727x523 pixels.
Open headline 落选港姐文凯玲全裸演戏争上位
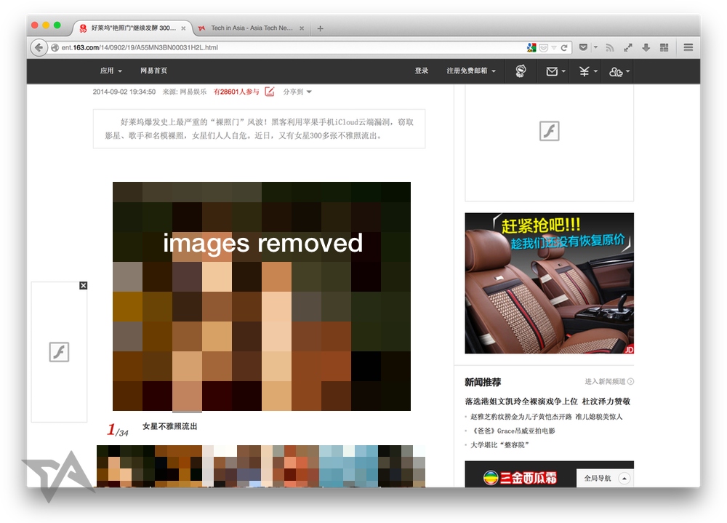pyautogui.click(x=521, y=402)
